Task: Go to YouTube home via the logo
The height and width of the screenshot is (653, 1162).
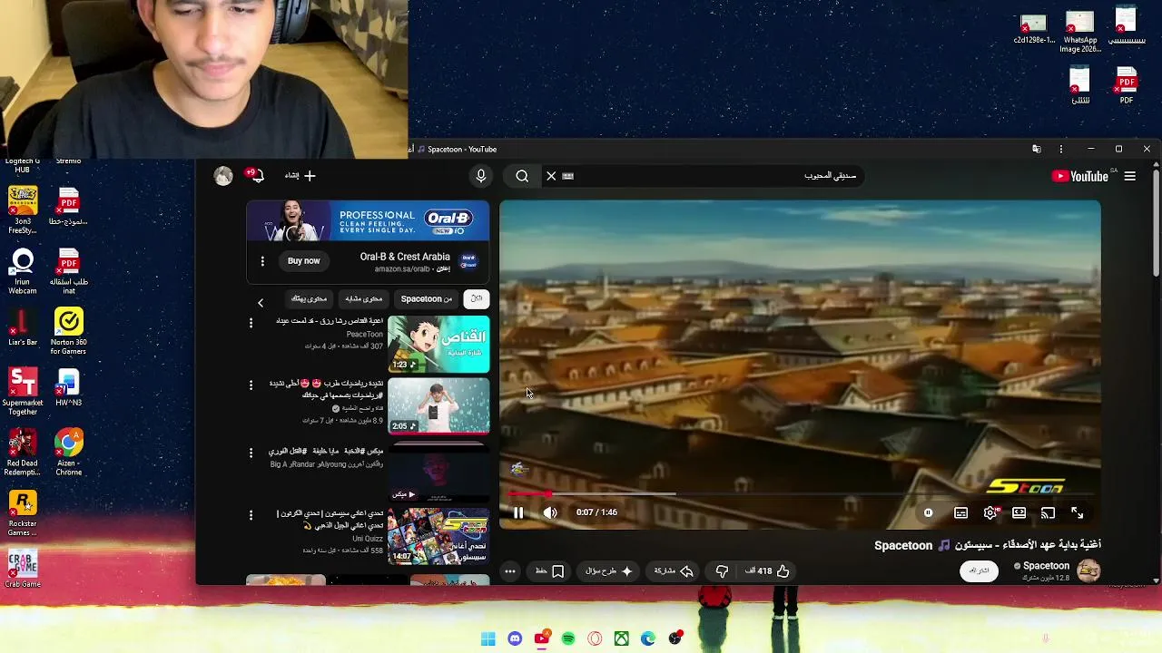Action: pyautogui.click(x=1080, y=176)
